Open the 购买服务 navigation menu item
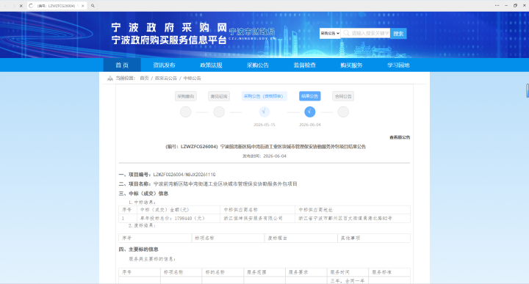Screen dimensions: 529x284 351,65
